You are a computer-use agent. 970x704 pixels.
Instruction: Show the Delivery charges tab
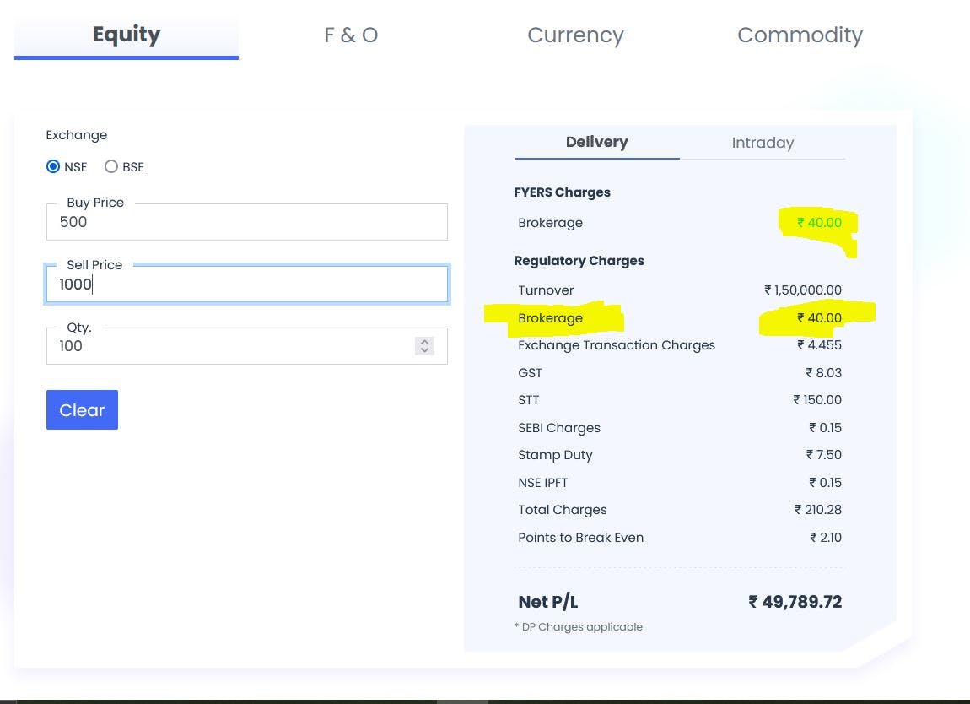[596, 143]
